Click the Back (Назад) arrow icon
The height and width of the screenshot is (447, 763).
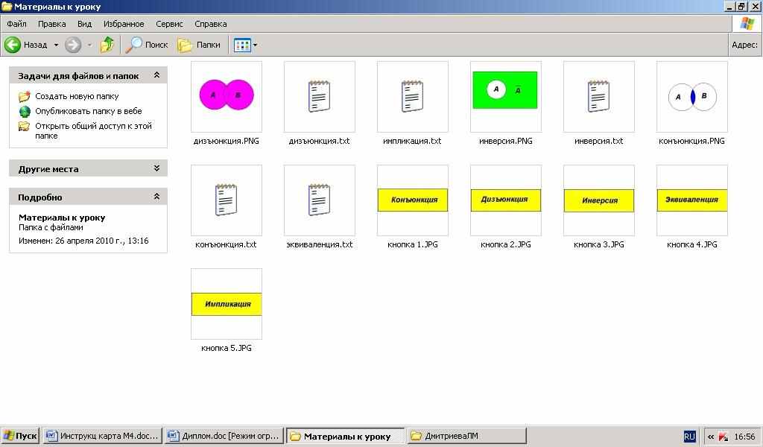click(x=13, y=45)
